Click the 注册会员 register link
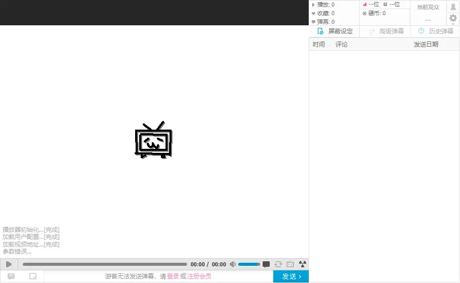Viewport: 460px width, 283px height. (199, 276)
